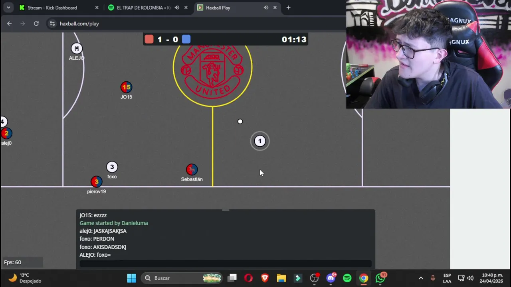511x287 pixels.
Task: Open Google Chrome from the taskbar
Action: pyautogui.click(x=364, y=278)
